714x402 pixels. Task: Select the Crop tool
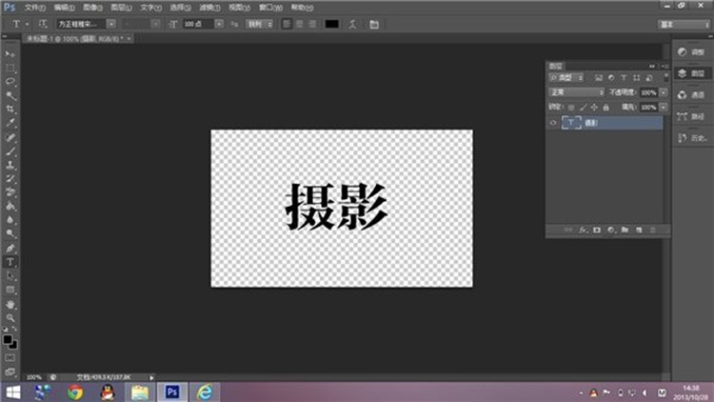[x=10, y=110]
